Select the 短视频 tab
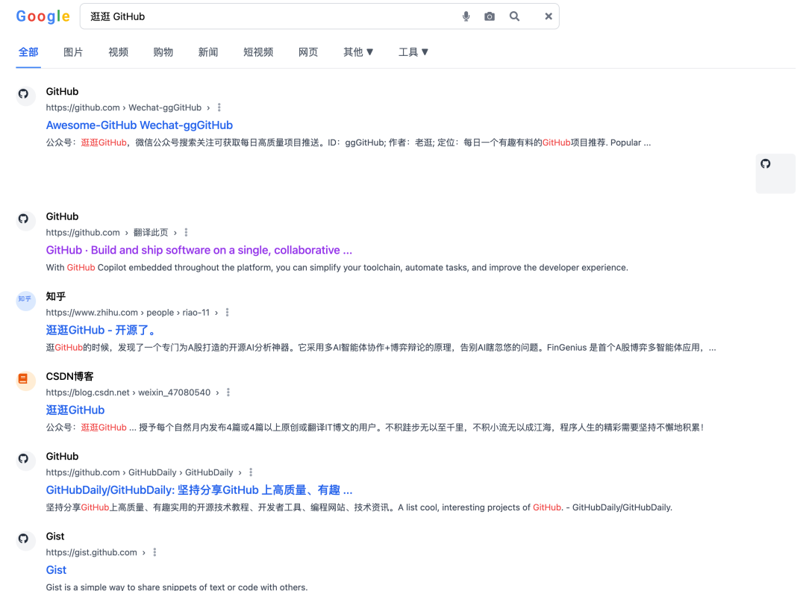 [258, 52]
